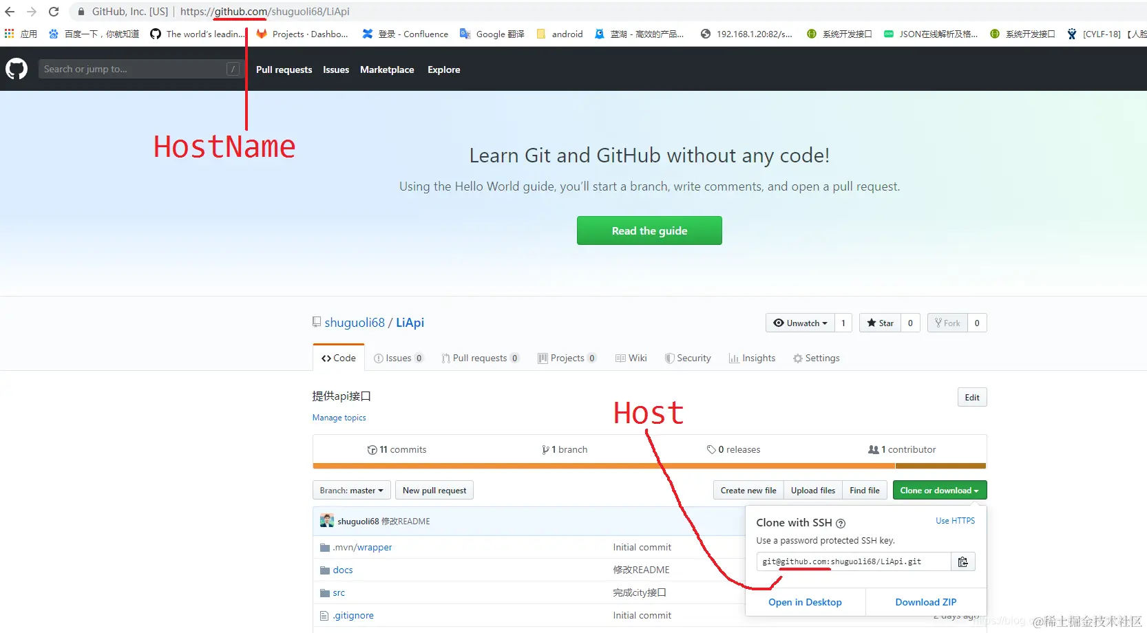Open the Unwatch dropdown
Image resolution: width=1147 pixels, height=633 pixels.
click(x=800, y=323)
